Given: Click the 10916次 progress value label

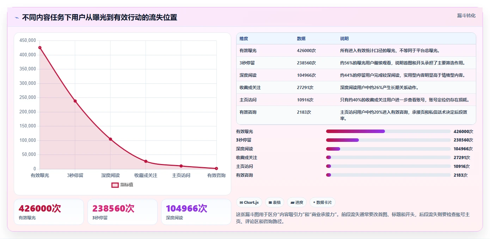Looking at the screenshot, I should 461,166.
